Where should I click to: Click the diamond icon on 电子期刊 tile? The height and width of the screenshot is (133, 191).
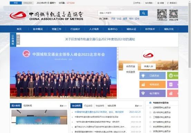click(143, 93)
